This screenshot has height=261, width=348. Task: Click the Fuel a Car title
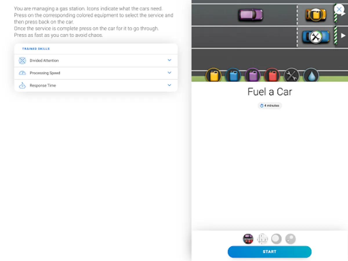tap(269, 92)
